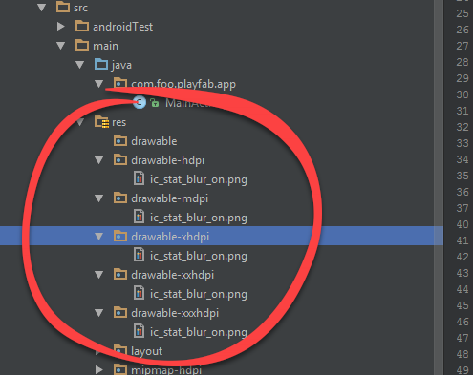Click editor gutter line number 29
The height and width of the screenshot is (375, 473).
(462, 78)
